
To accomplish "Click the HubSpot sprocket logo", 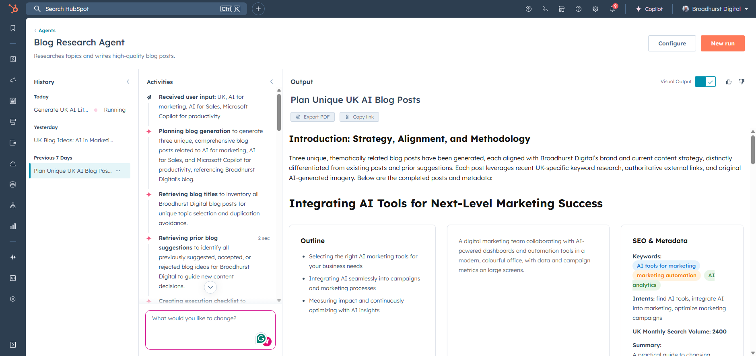I will (x=13, y=8).
